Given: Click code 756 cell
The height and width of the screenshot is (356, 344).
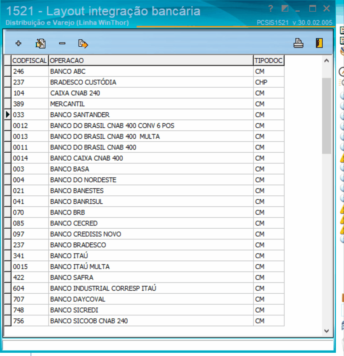Looking at the screenshot, I should click(30, 321).
